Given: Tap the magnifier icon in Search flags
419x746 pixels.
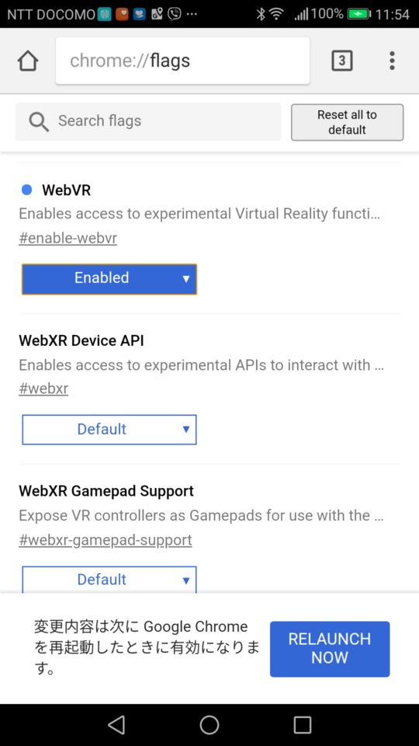Looking at the screenshot, I should [x=39, y=121].
